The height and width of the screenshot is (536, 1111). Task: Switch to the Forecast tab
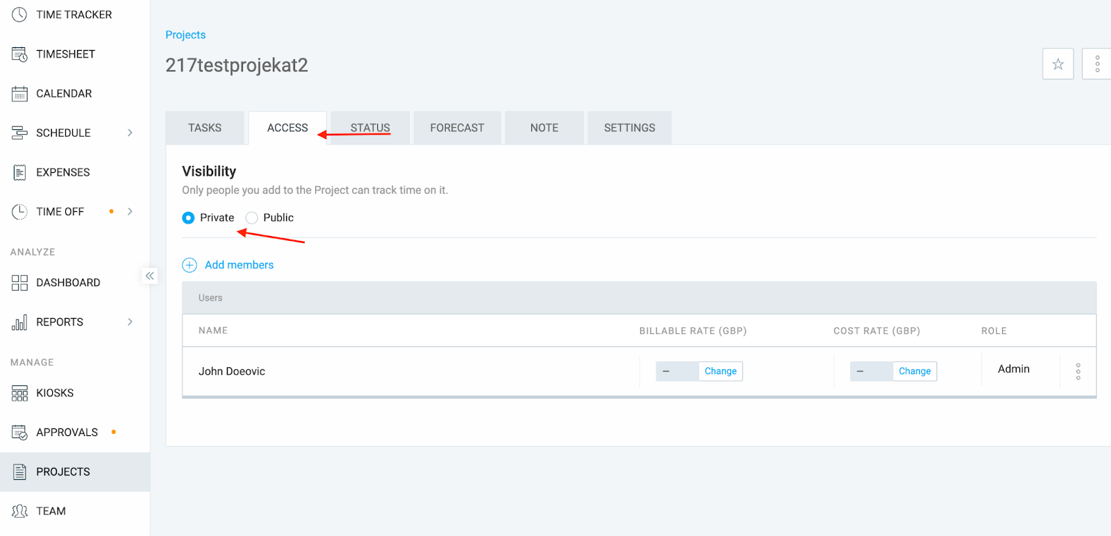click(x=457, y=128)
